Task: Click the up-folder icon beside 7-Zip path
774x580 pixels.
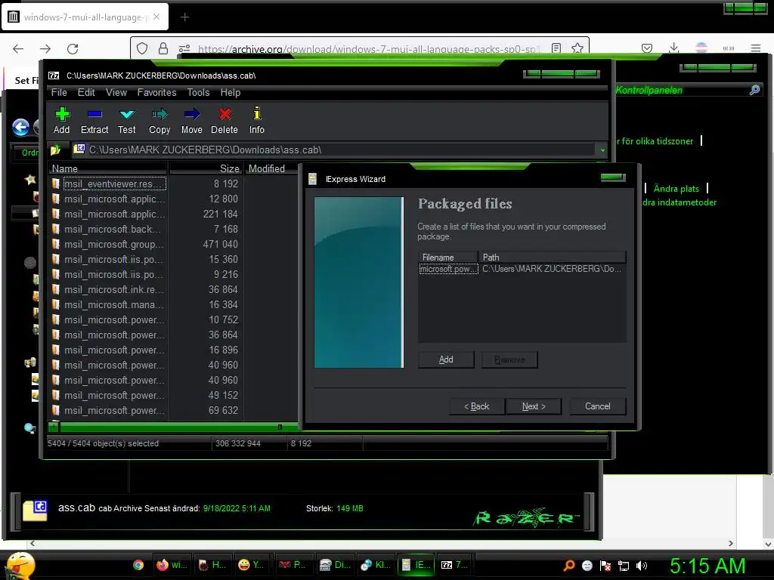Action: (x=55, y=150)
